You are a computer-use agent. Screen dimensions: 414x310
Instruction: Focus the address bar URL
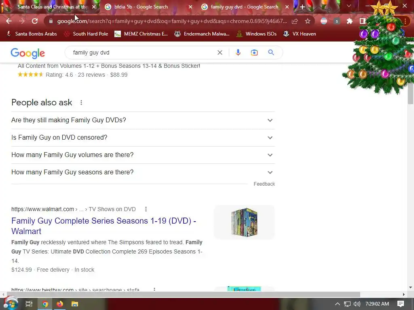tap(171, 21)
